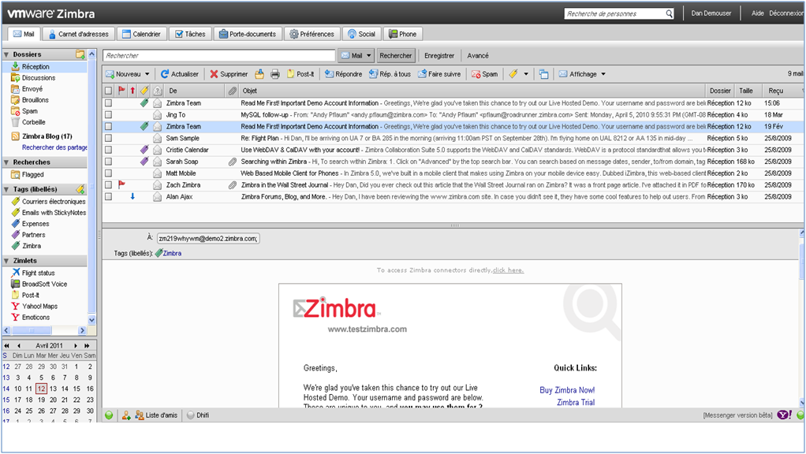Click the red flag on Zach Zimbra's message
The image size is (806, 454).
coord(121,184)
